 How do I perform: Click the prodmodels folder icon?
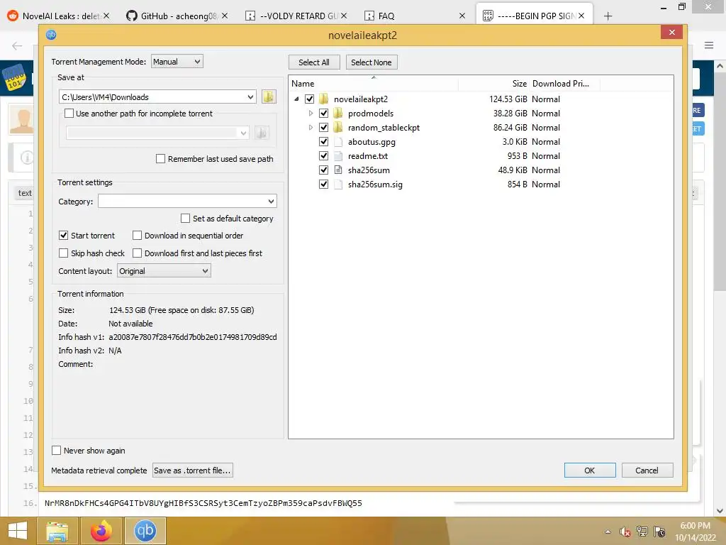point(338,113)
